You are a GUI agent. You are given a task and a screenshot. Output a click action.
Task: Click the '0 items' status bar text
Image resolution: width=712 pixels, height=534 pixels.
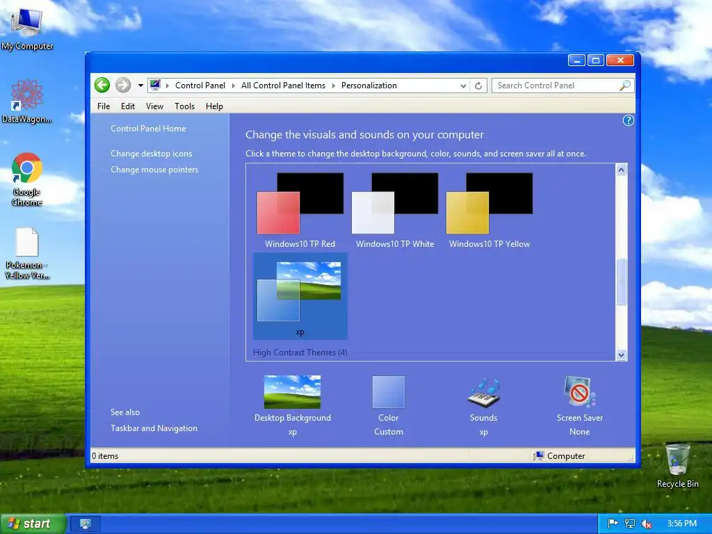[105, 456]
